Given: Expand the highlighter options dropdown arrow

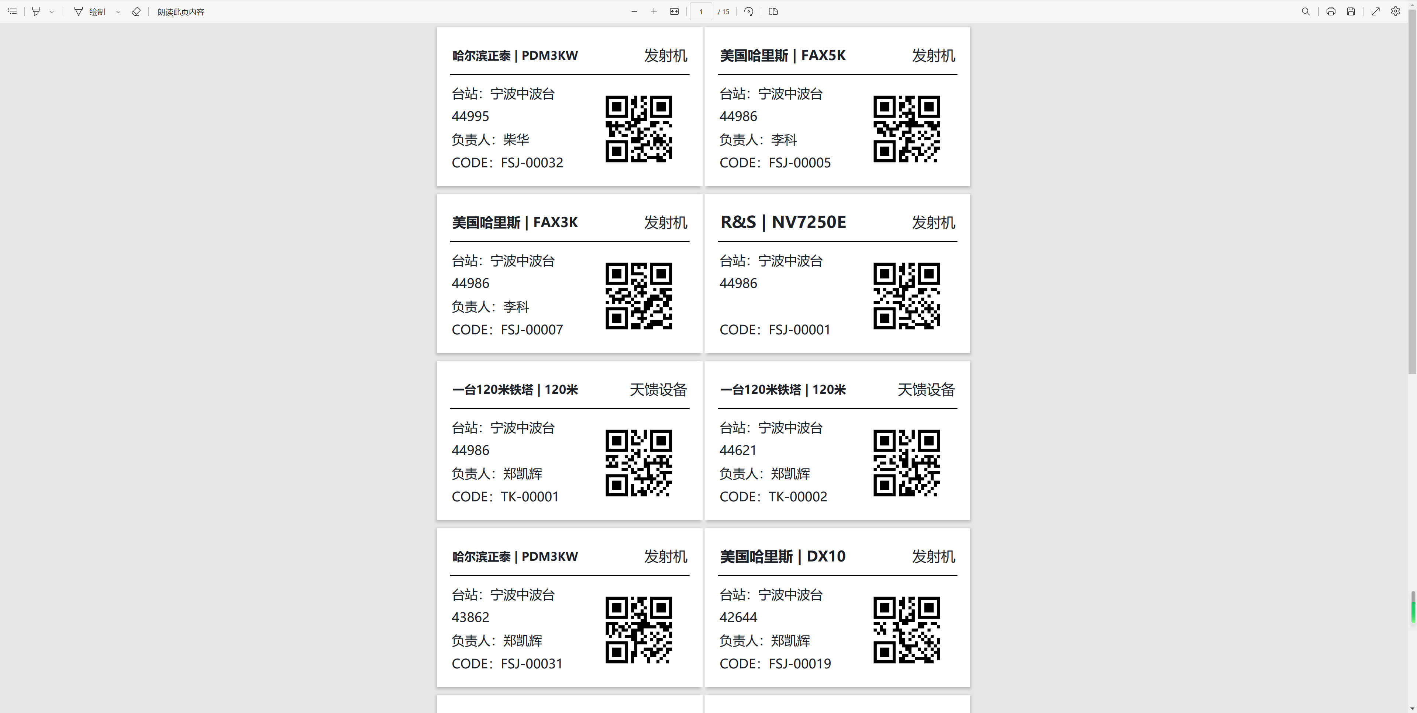Looking at the screenshot, I should point(52,11).
